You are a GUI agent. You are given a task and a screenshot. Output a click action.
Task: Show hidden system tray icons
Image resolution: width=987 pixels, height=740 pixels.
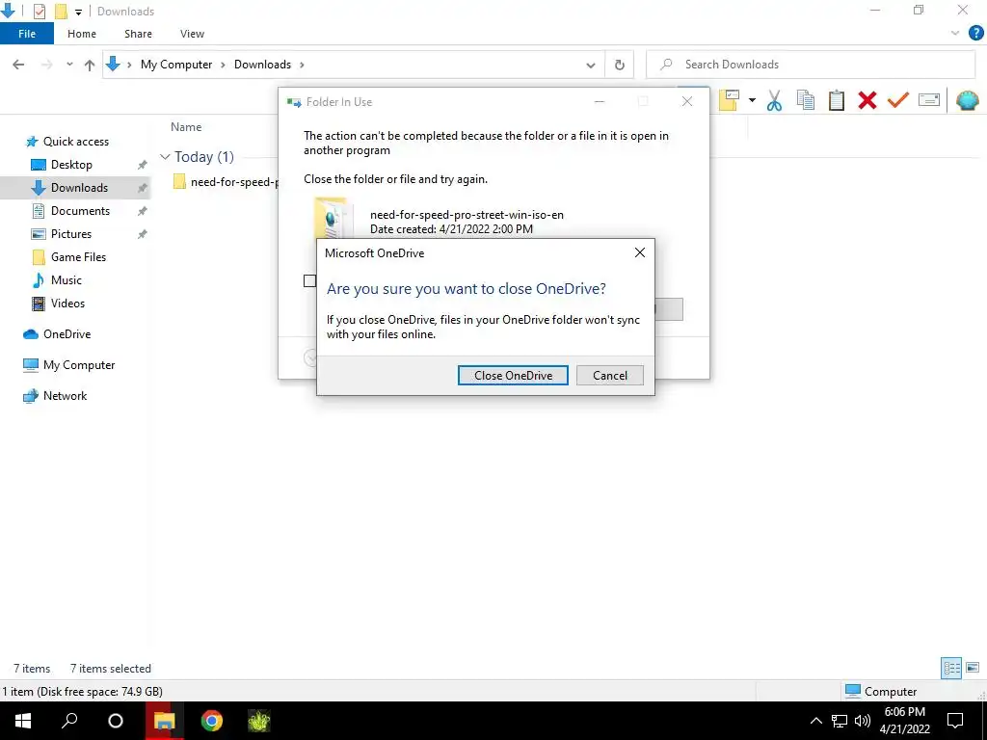pyautogui.click(x=815, y=721)
